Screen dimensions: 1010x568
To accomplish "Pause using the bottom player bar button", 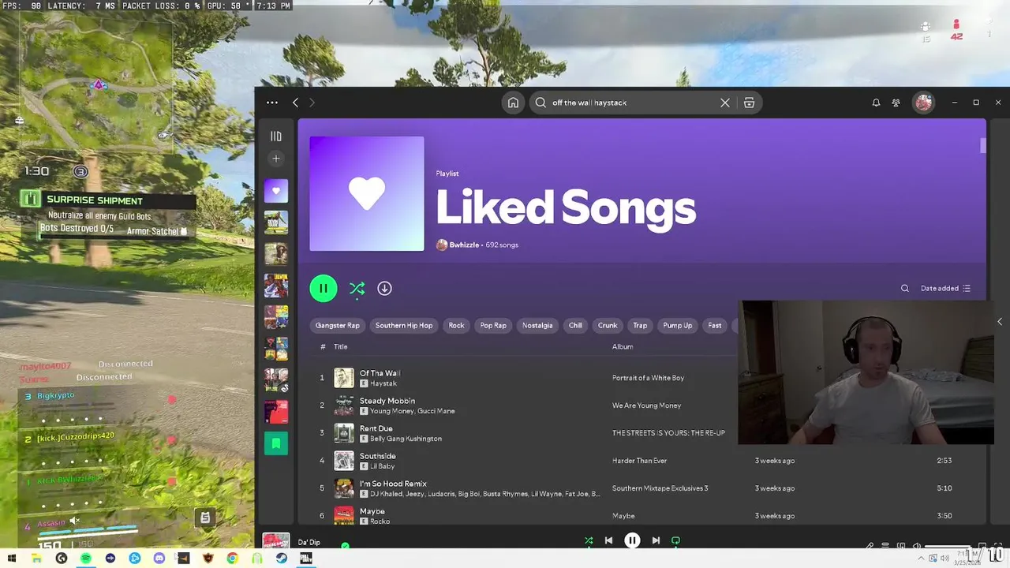I will [632, 540].
